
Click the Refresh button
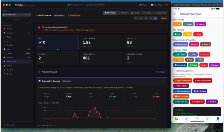(143, 5)
